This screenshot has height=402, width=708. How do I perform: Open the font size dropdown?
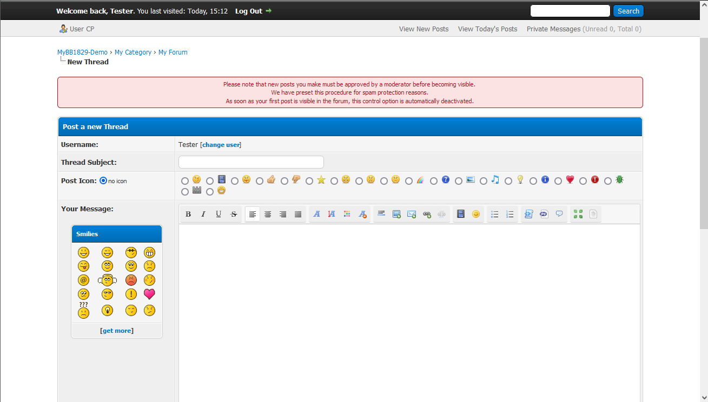pos(332,214)
